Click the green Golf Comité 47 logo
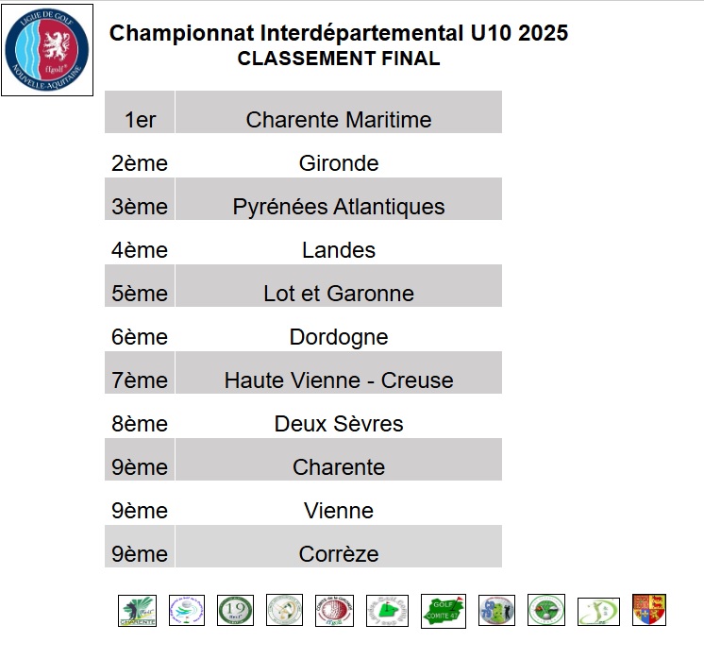The width and height of the screenshot is (704, 659). [x=444, y=611]
